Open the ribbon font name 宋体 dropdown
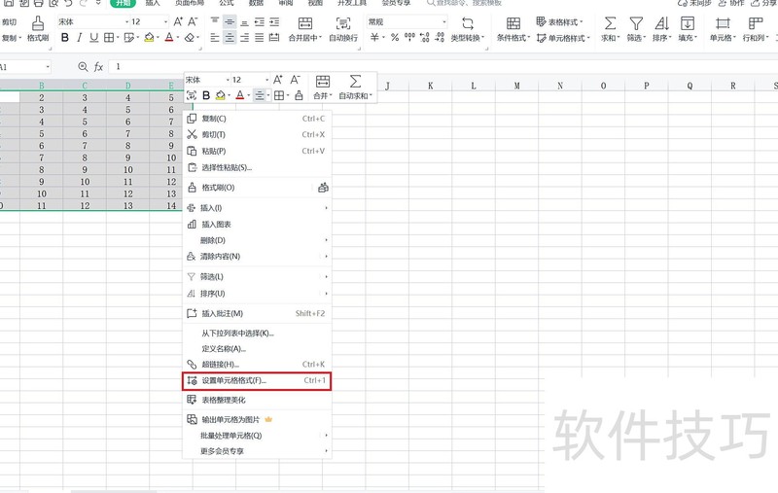This screenshot has height=493, width=778. 126,21
